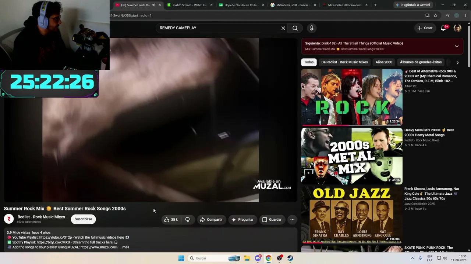Open File Explorer from the taskbar

tap(247, 258)
